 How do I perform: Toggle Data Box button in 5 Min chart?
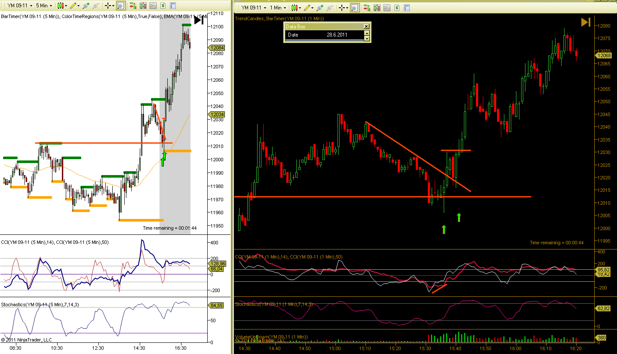121,6
